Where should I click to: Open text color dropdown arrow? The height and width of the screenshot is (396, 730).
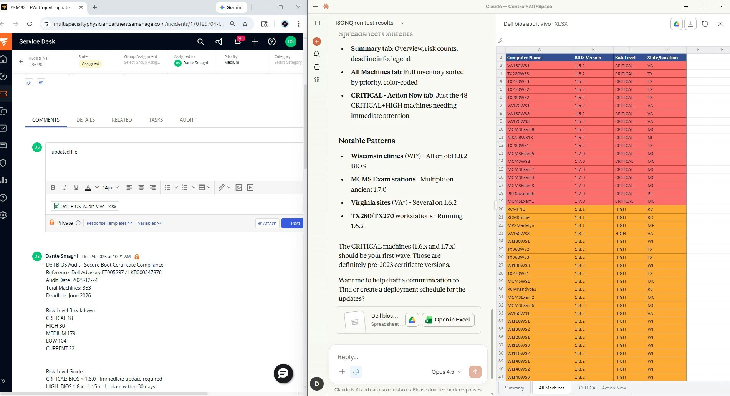(x=97, y=187)
